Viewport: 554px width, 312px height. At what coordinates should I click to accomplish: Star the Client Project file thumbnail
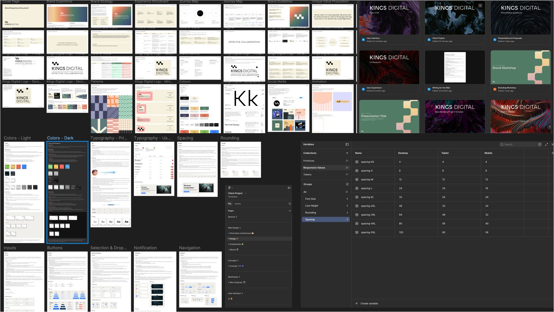[x=480, y=5]
